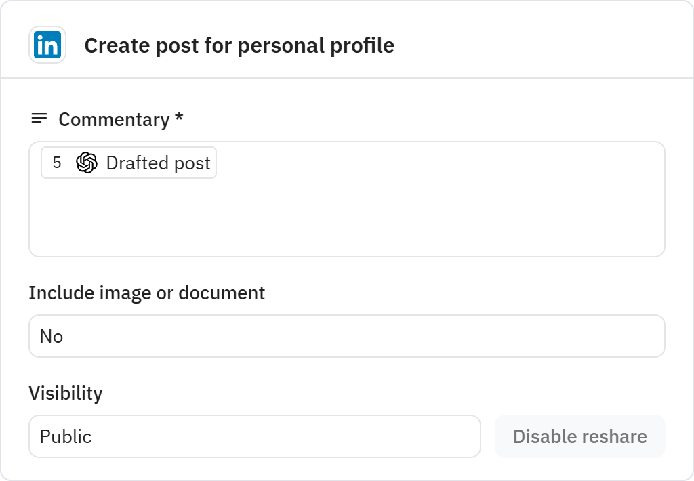
Task: Select the Drafted post mapped value pill
Action: pyautogui.click(x=128, y=163)
